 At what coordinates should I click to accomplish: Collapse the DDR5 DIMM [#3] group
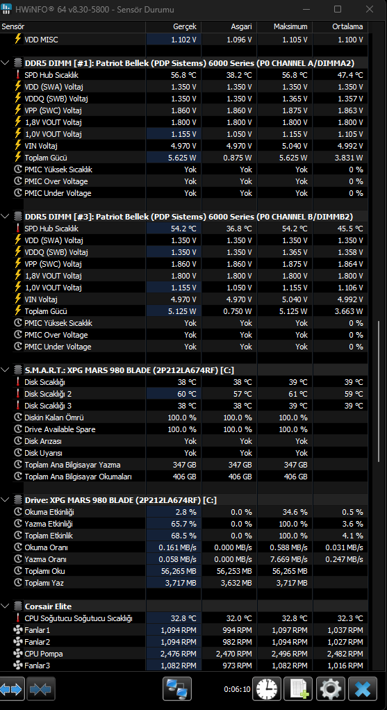pyautogui.click(x=5, y=217)
